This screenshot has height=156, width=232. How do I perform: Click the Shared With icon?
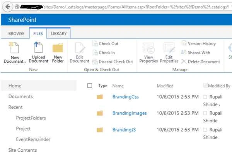[184, 52]
